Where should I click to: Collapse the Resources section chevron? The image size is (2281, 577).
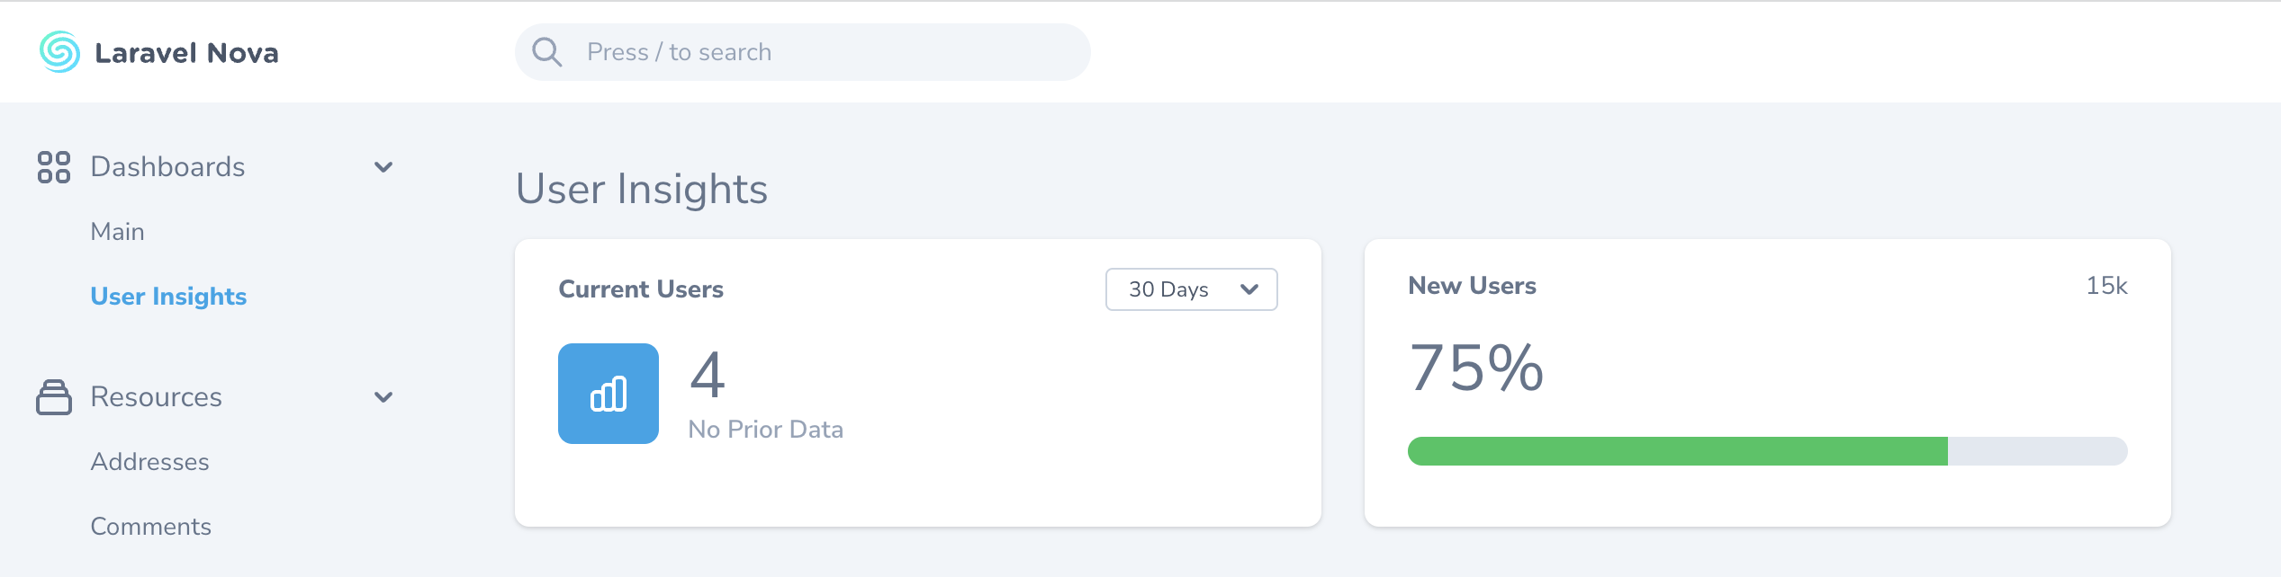coord(383,397)
